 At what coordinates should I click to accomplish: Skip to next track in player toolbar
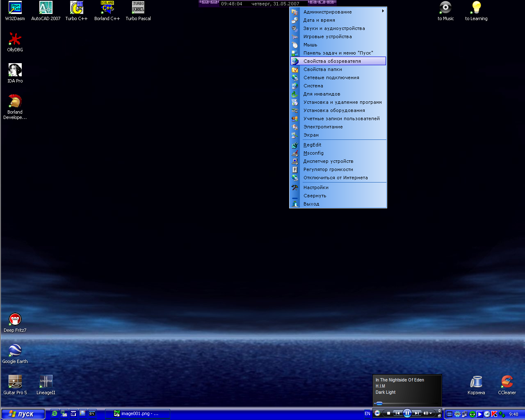(417, 413)
